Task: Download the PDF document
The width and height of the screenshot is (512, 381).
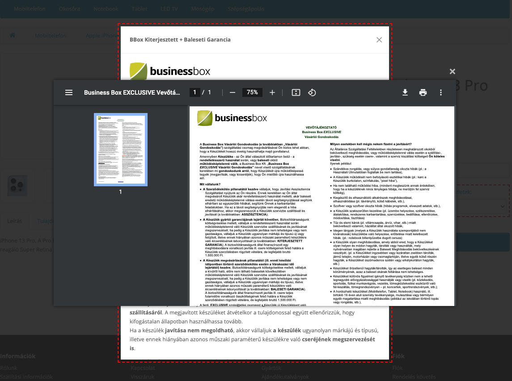Action: point(405,92)
